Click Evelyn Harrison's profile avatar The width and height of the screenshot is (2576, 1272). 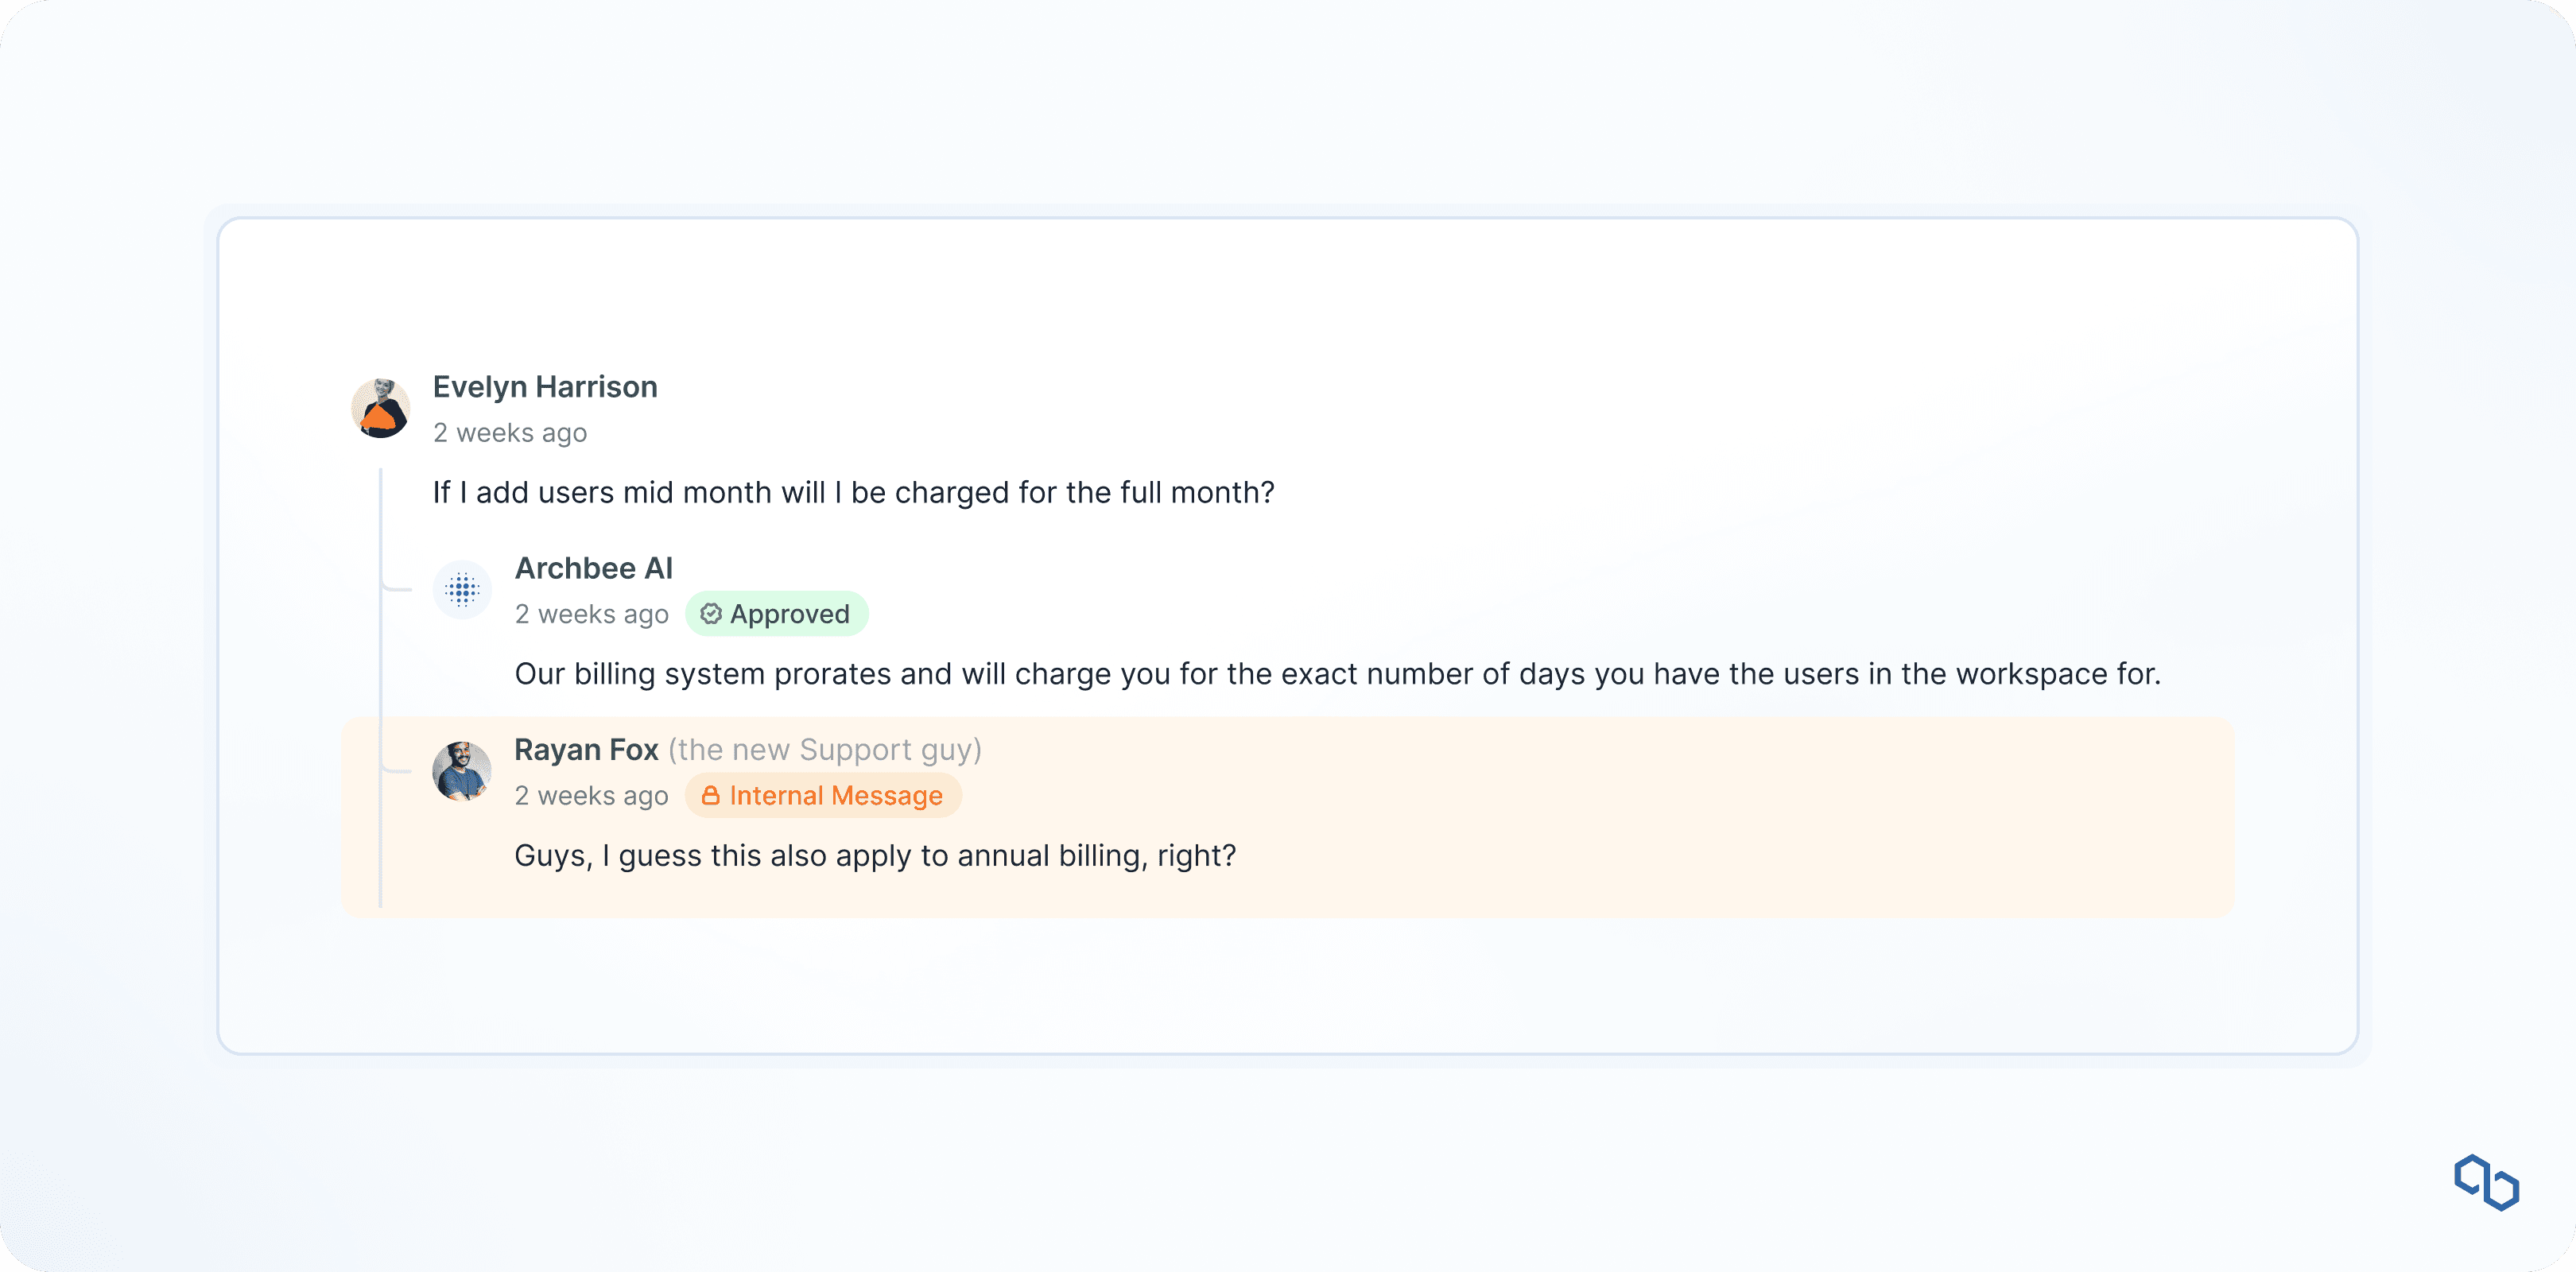pos(380,408)
